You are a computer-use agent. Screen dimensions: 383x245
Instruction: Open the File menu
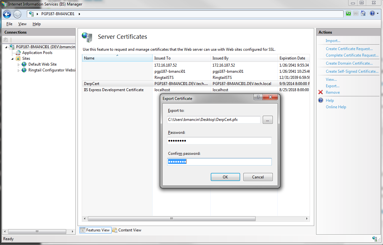(9, 24)
